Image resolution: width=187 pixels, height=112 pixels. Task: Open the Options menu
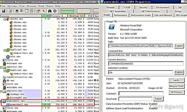12,6
